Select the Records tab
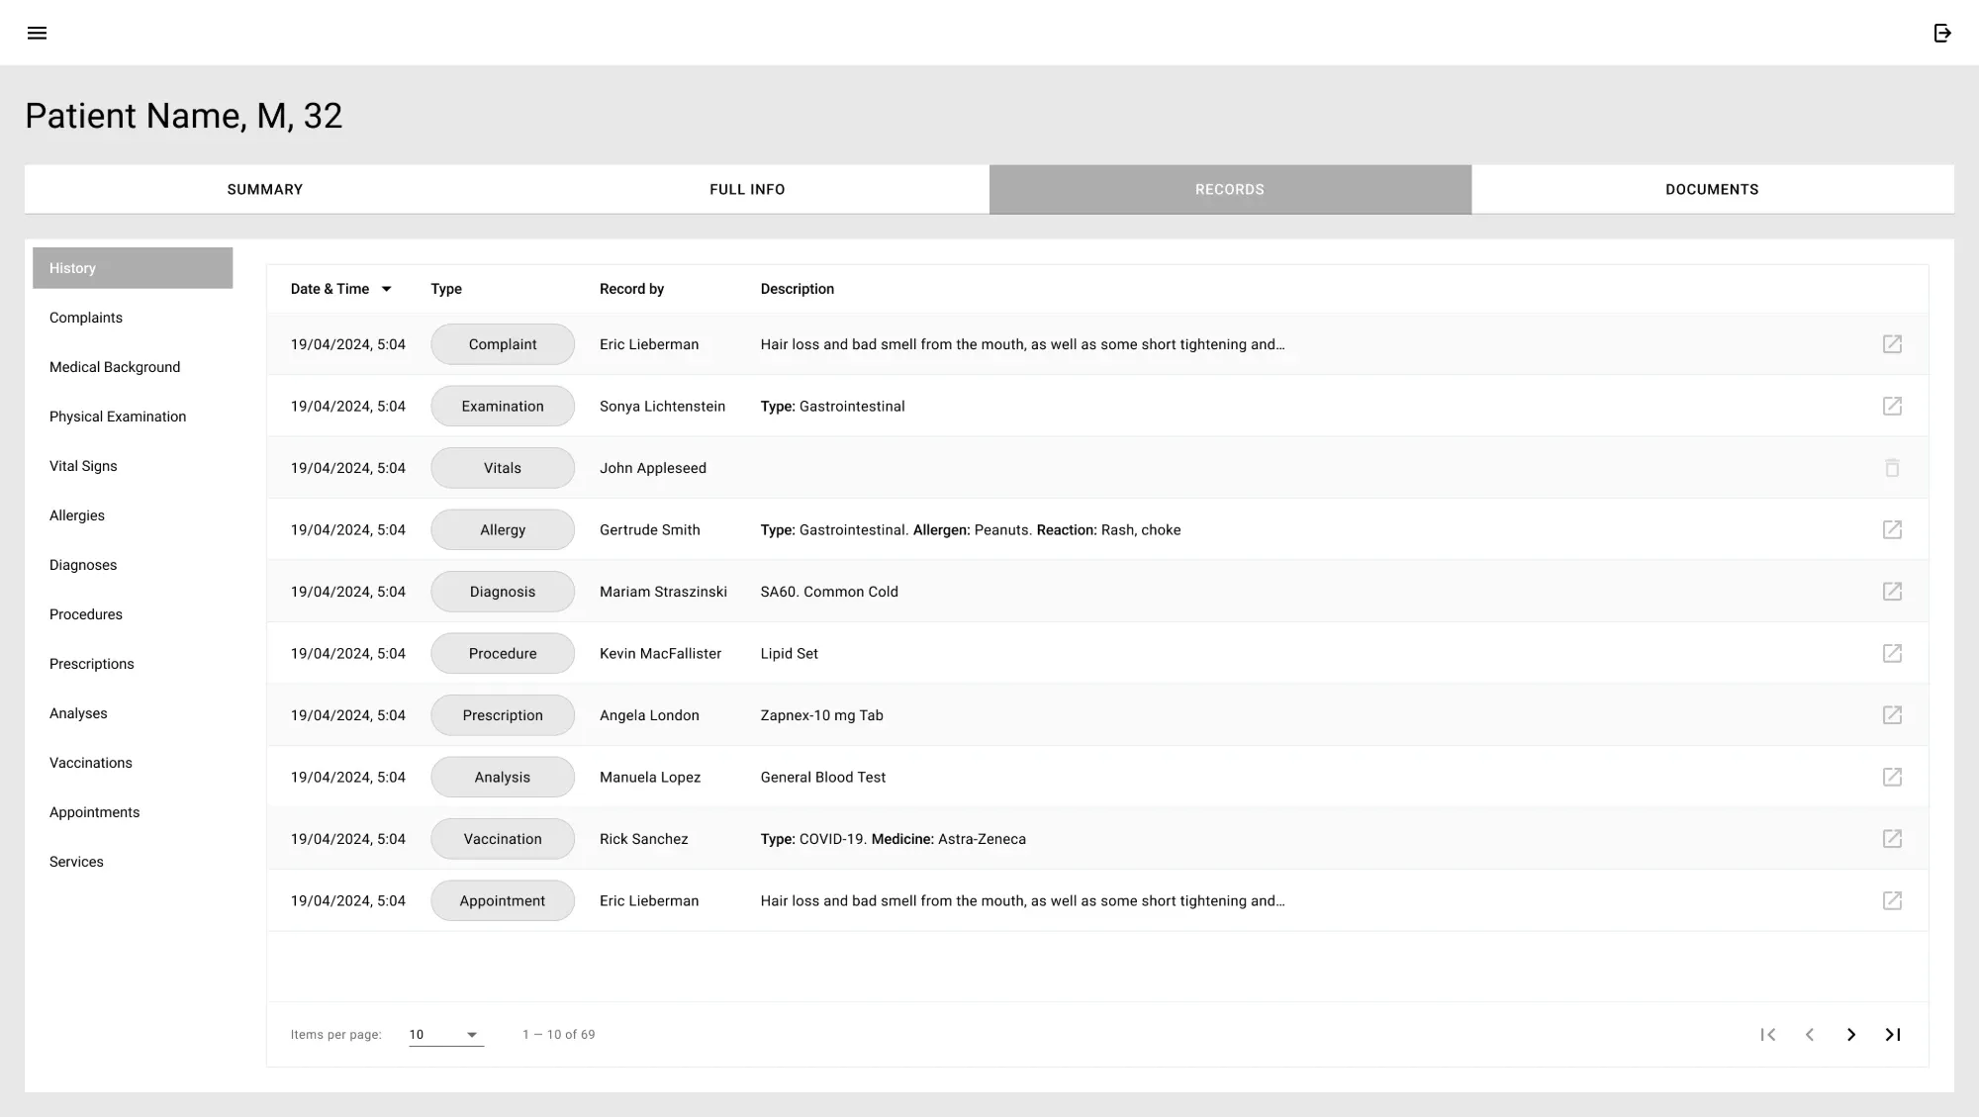 pos(1230,189)
